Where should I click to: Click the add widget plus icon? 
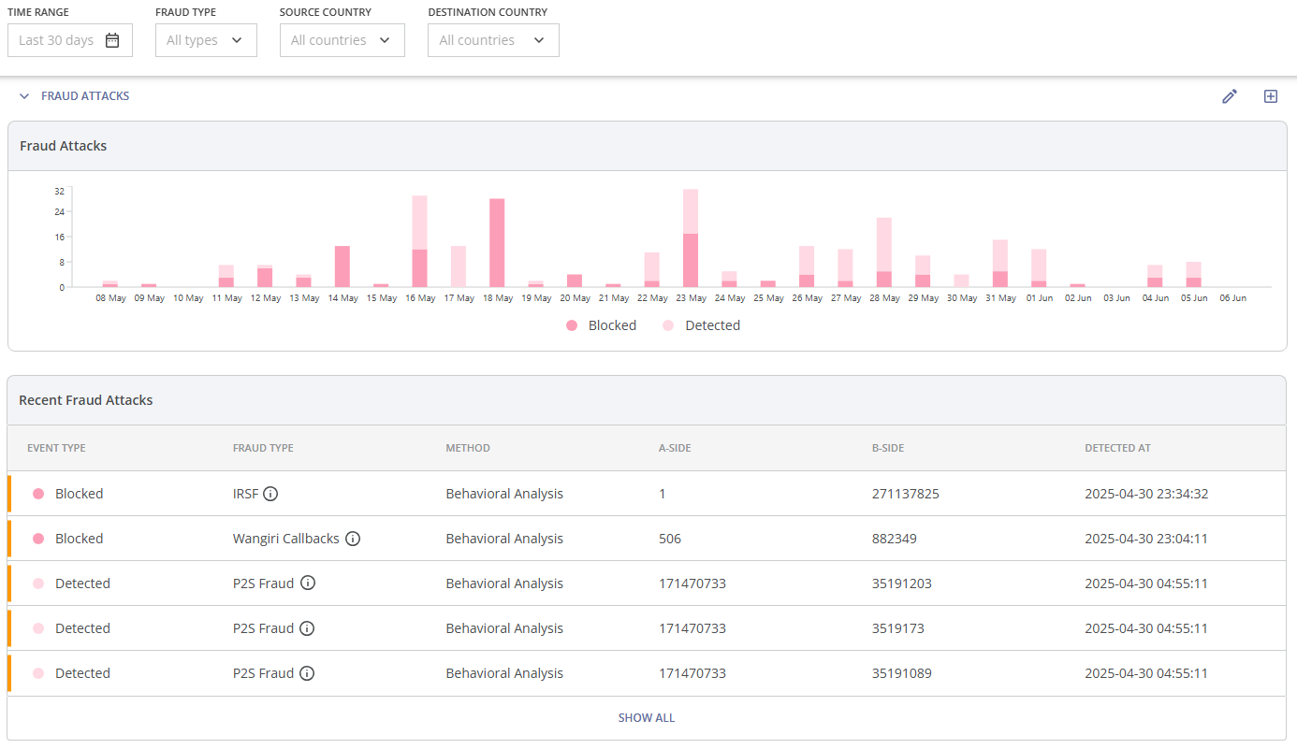[1270, 96]
